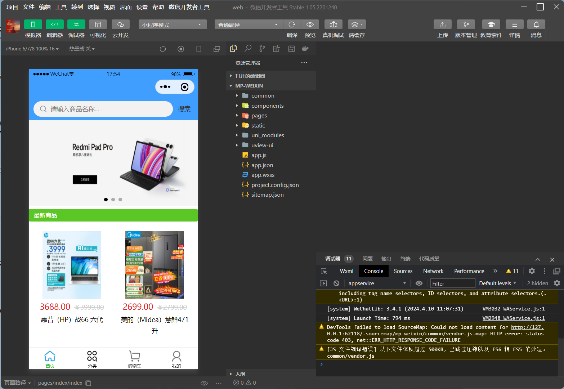Open the VM3032 WAService.js:1 link
Image resolution: width=564 pixels, height=389 pixels.
click(514, 309)
